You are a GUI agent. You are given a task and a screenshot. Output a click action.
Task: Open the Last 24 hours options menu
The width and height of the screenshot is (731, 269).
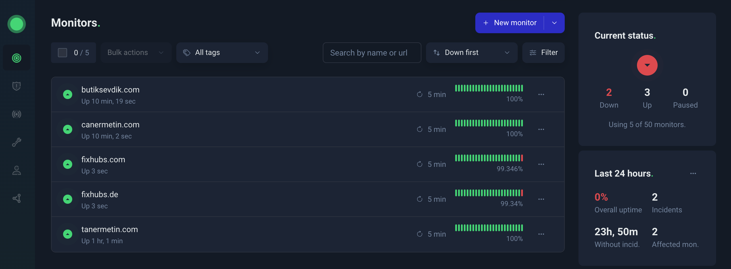click(693, 173)
